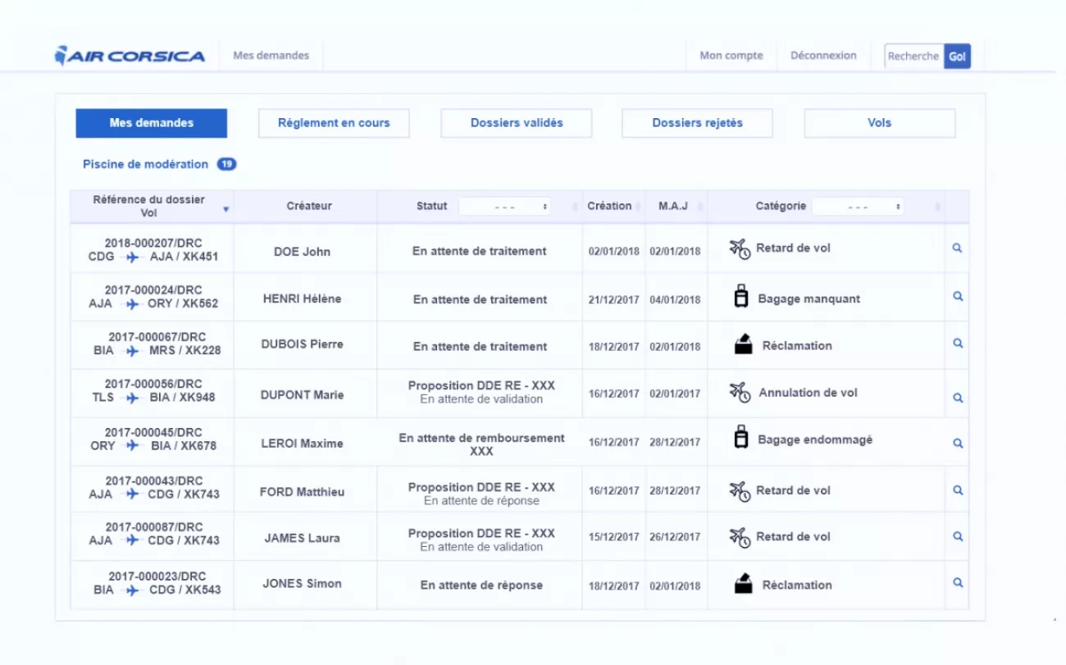
Task: Click complaint box icon in DUBOIS Pierre row
Action: coord(744,344)
